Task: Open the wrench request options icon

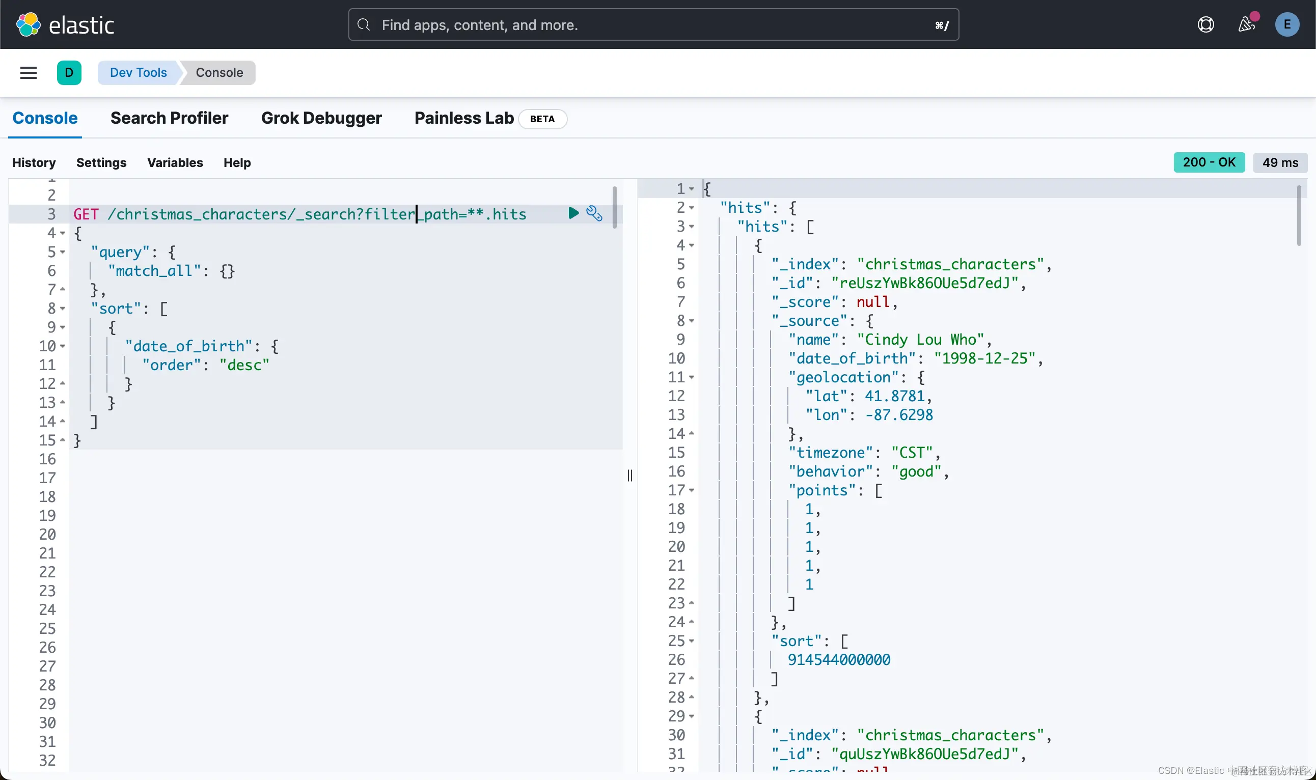Action: pyautogui.click(x=594, y=213)
